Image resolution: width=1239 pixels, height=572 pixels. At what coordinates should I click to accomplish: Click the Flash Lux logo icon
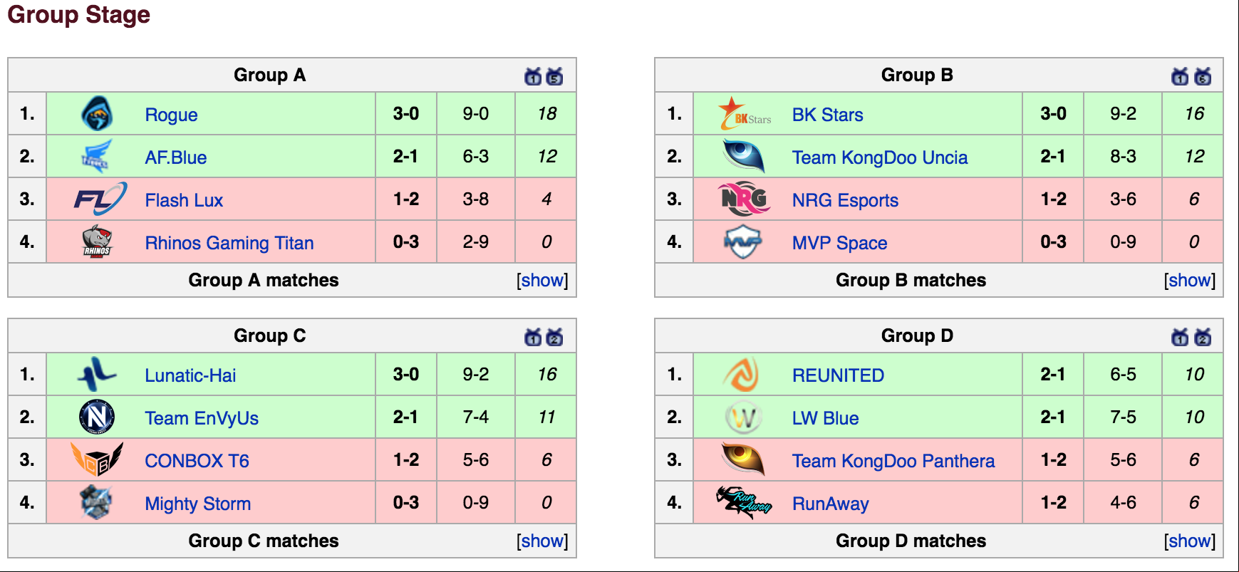click(100, 199)
